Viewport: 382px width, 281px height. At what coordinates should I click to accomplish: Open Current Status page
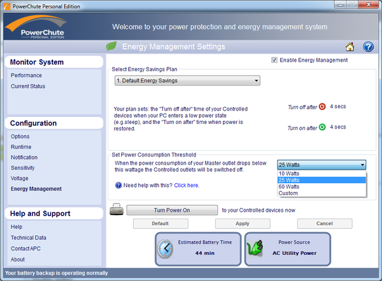28,86
